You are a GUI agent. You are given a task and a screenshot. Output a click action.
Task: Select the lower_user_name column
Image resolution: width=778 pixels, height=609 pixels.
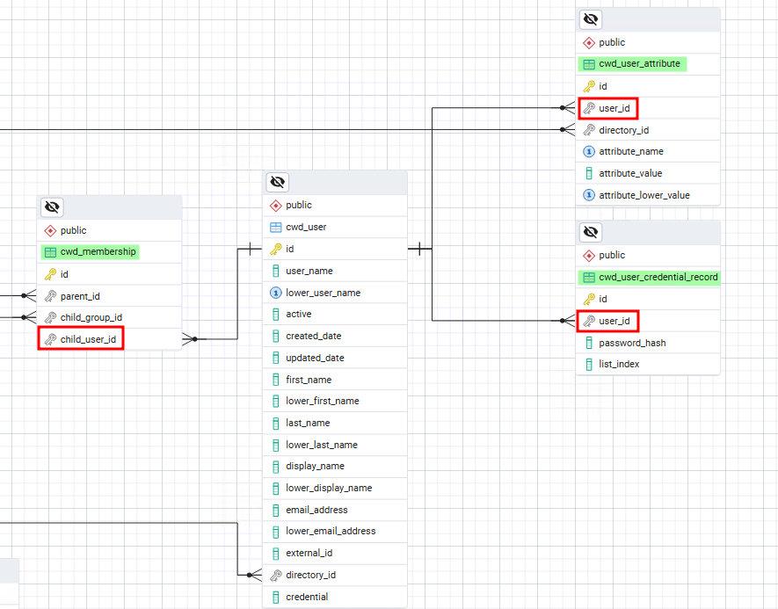[x=323, y=293]
